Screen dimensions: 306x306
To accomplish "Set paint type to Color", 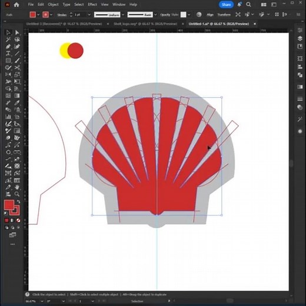I will tap(6, 221).
